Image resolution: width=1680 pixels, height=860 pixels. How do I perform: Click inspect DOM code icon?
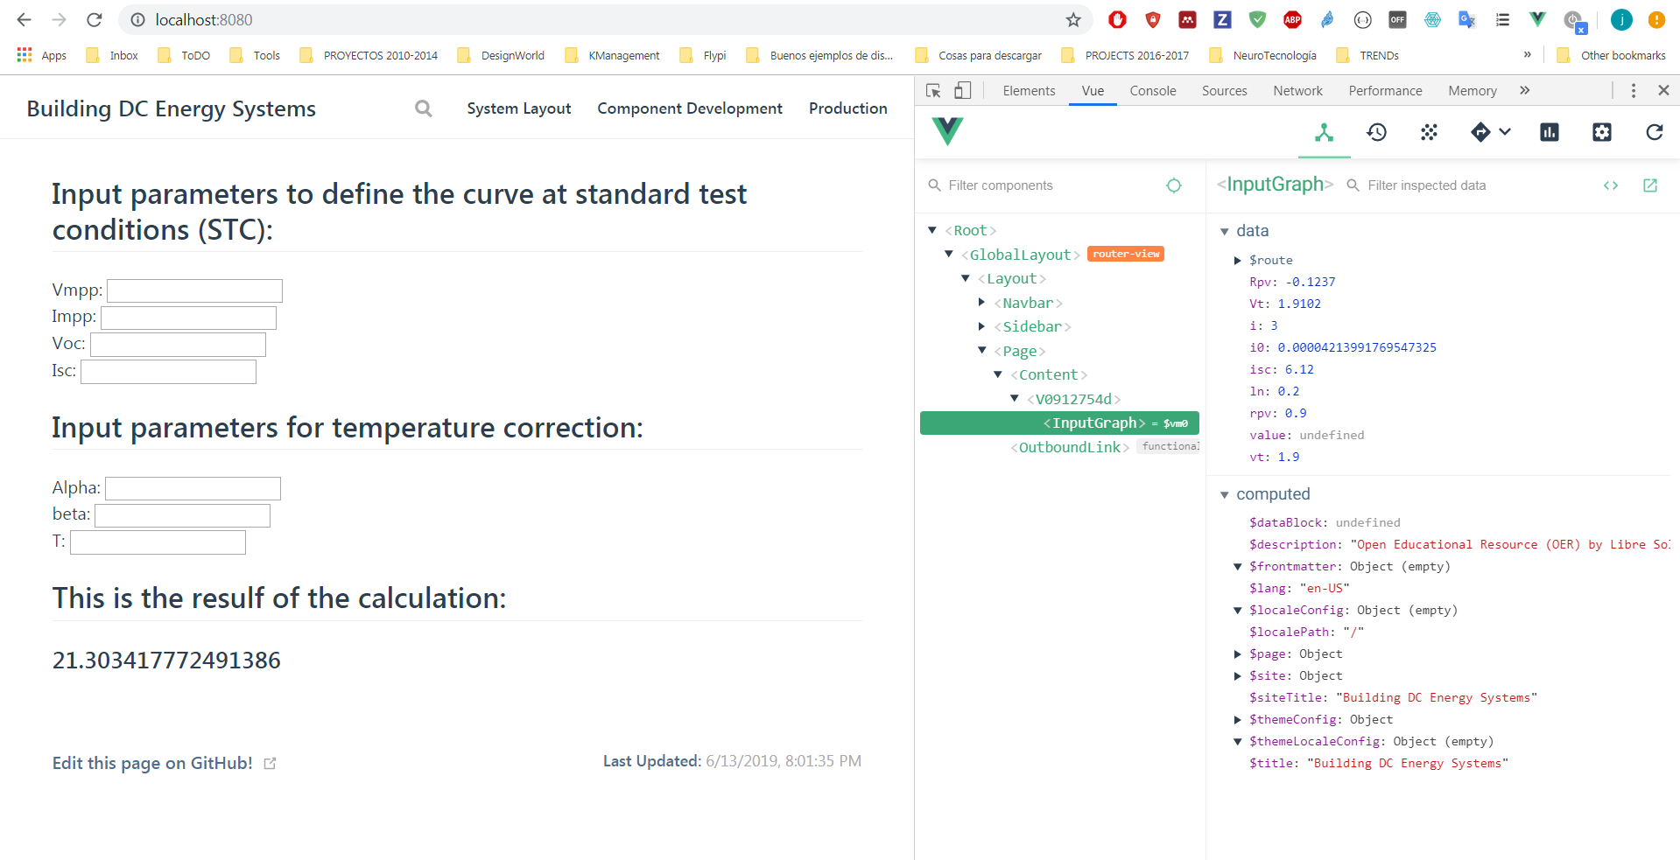1611,185
